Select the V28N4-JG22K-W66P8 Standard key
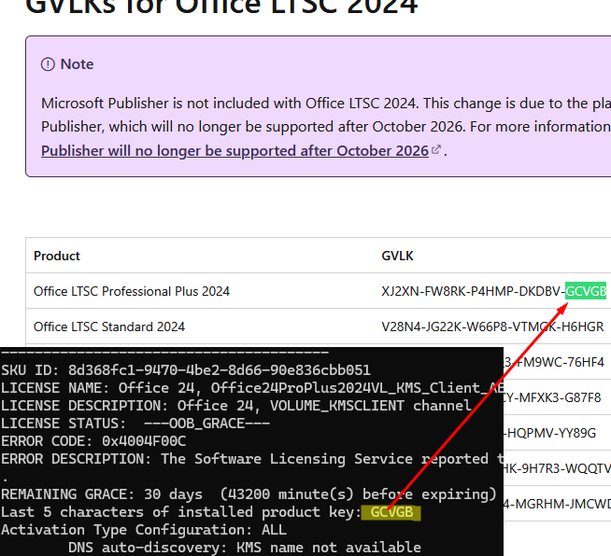Image resolution: width=611 pixels, height=556 pixels. tap(492, 327)
